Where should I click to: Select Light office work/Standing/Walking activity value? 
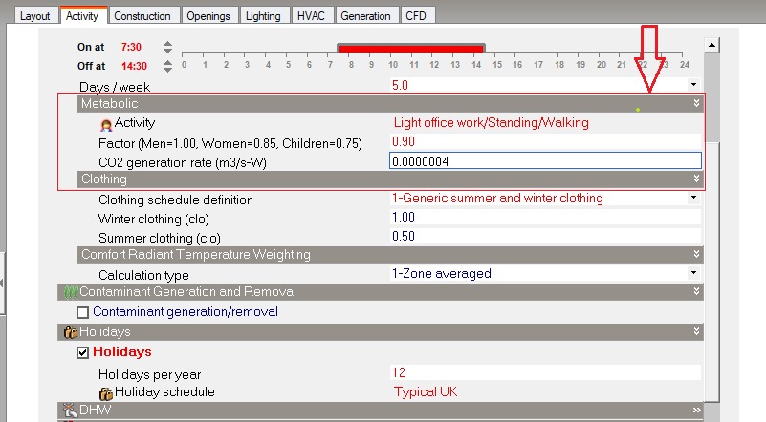coord(491,122)
